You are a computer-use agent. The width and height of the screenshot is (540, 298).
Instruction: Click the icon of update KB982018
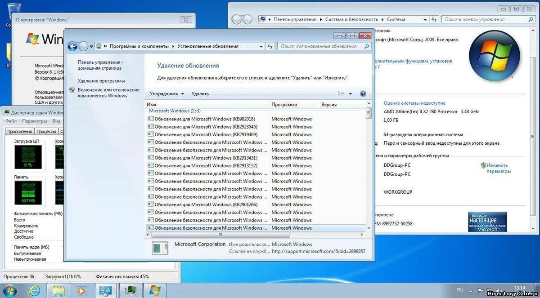tap(151, 119)
